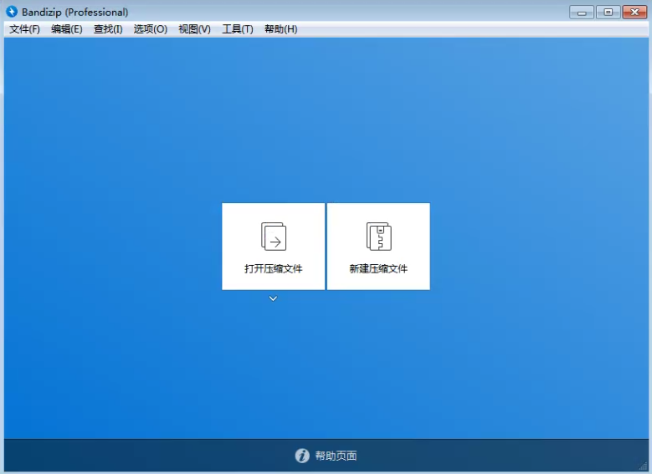Open the 编辑(E) menu

coord(67,29)
